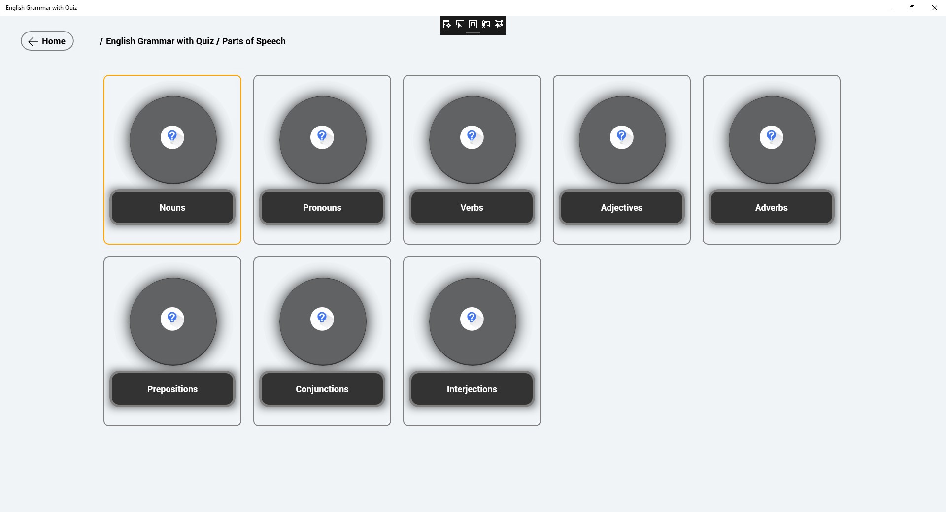
Task: Minimize the English Grammar window
Action: (889, 8)
